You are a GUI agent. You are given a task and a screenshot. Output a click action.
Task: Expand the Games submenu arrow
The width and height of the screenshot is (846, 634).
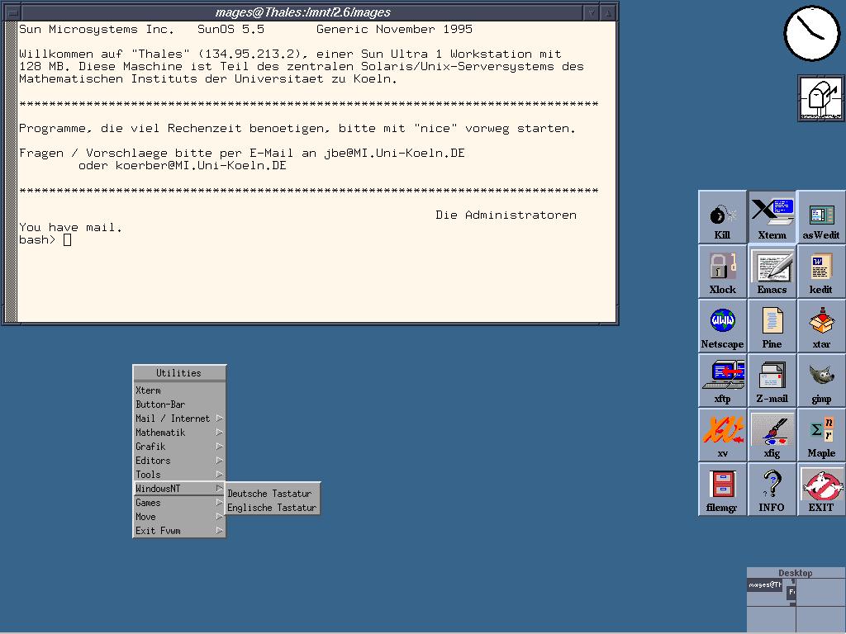click(x=219, y=503)
